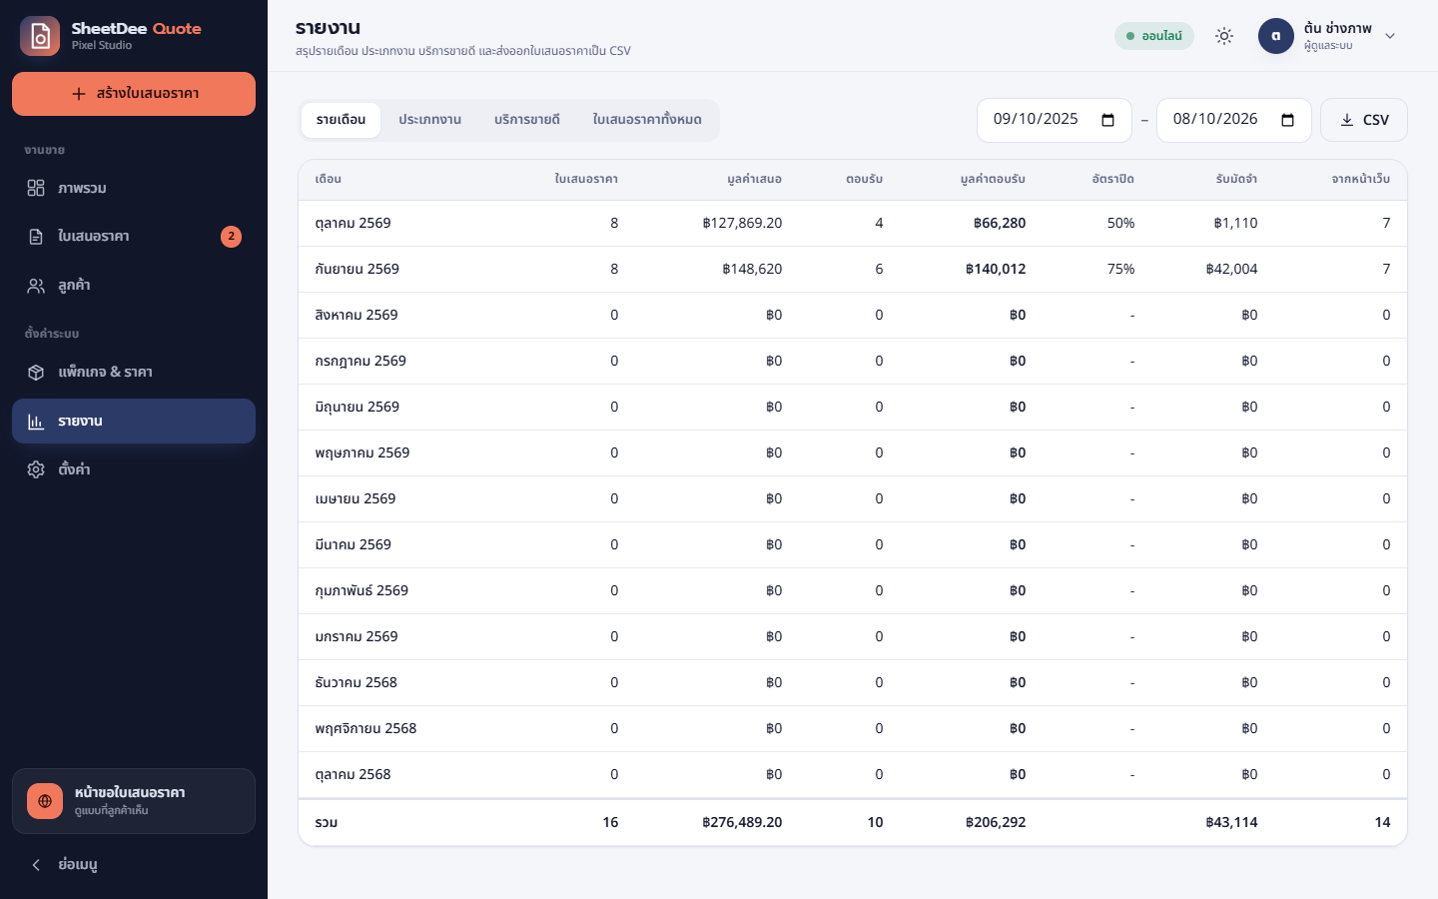Open the end date calendar picker
This screenshot has height=899, width=1438.
pos(1287,120)
